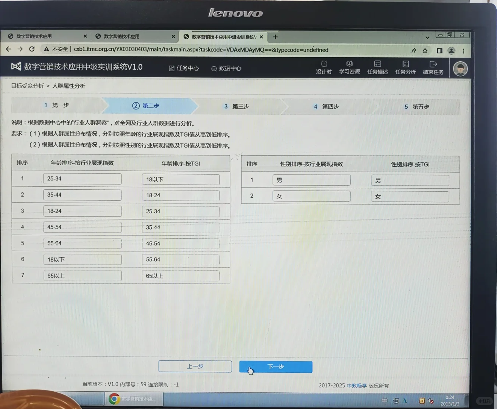The height and width of the screenshot is (409, 497).
Task: Click the volume icon in system tray
Action: (x=431, y=401)
